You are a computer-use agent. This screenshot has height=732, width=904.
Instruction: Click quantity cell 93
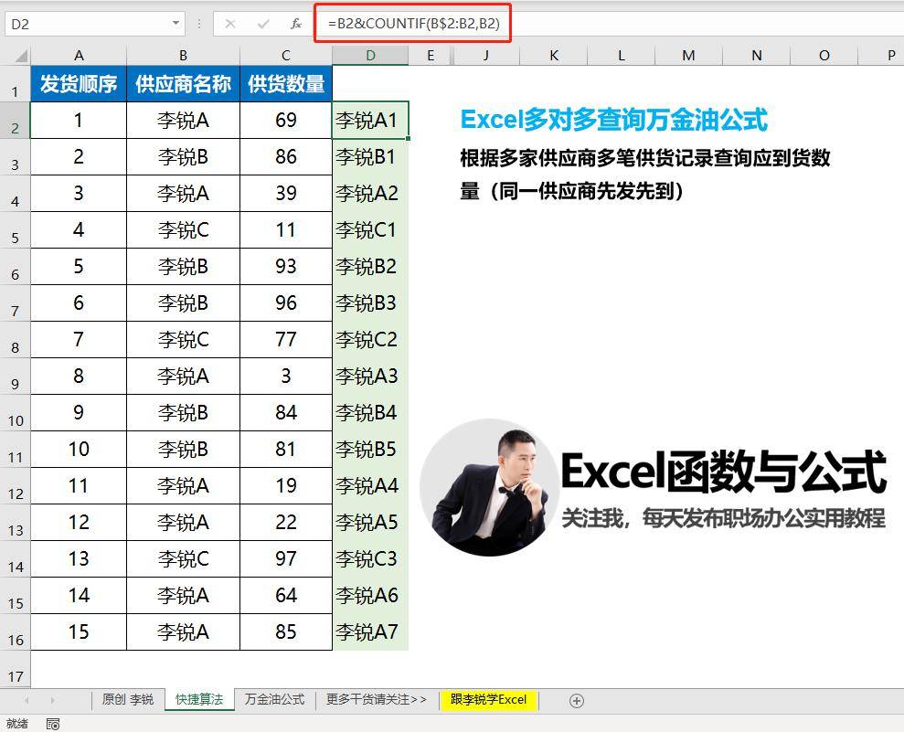[286, 266]
